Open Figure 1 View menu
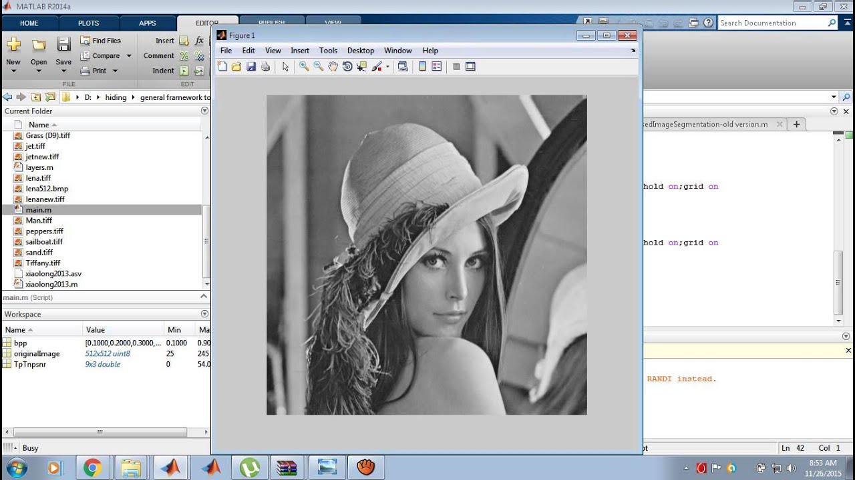This screenshot has width=855, height=480. pos(273,51)
